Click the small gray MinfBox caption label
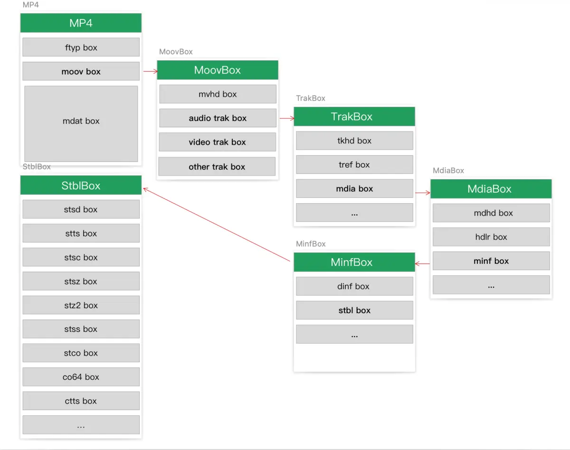This screenshot has height=450, width=570. (311, 244)
